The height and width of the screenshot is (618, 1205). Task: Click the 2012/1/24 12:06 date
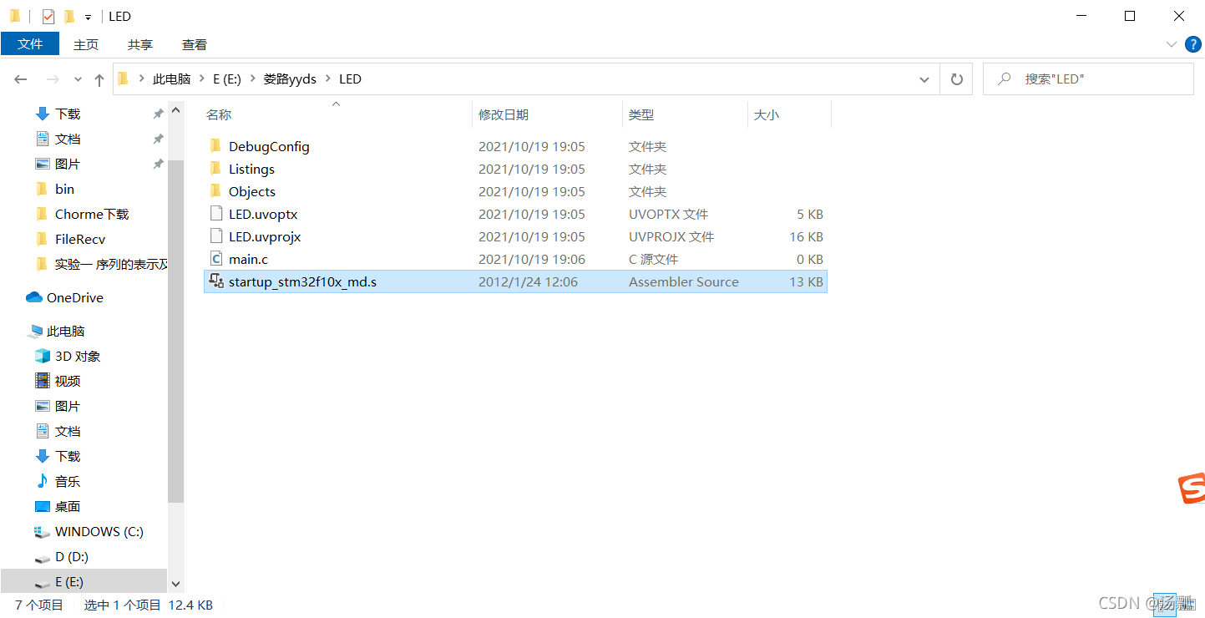click(528, 281)
